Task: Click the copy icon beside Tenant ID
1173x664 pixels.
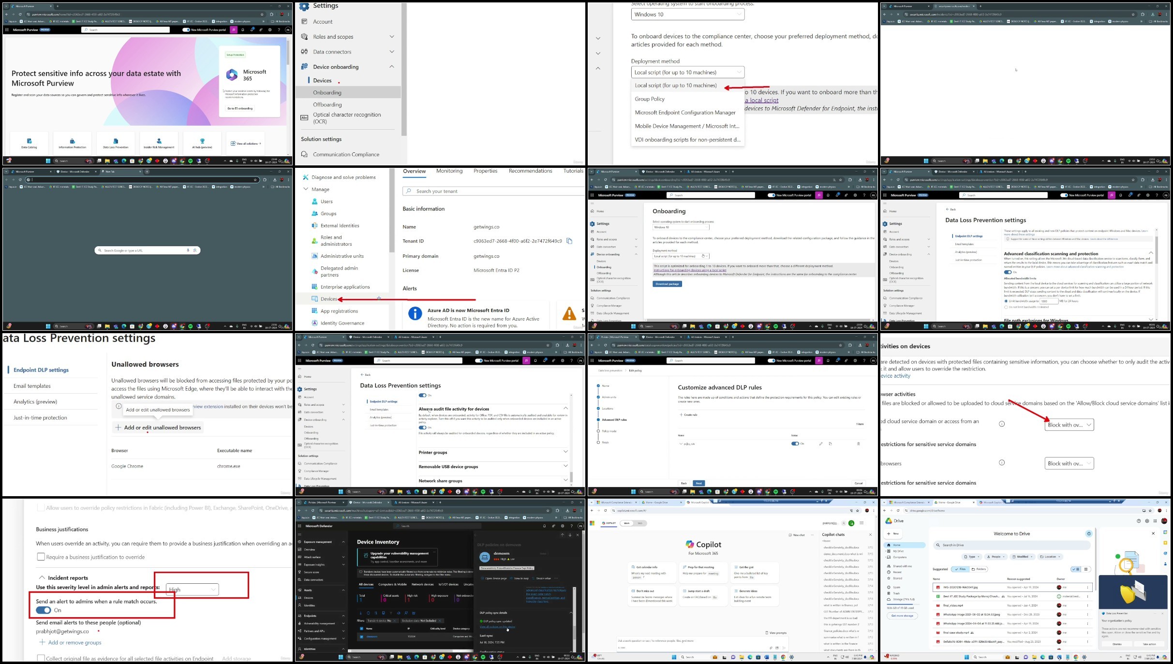Action: coord(569,241)
